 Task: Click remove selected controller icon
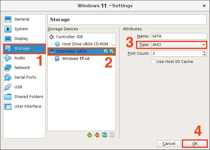pos(97,135)
